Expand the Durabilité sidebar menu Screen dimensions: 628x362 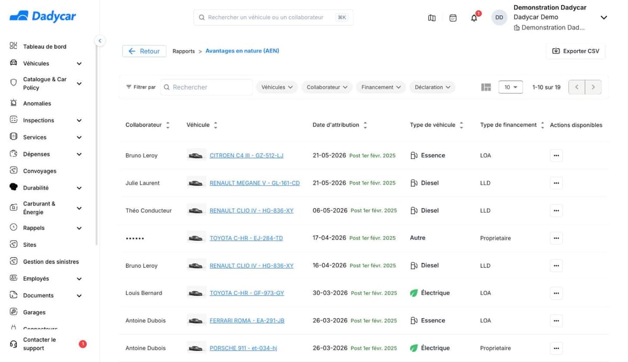(x=79, y=188)
